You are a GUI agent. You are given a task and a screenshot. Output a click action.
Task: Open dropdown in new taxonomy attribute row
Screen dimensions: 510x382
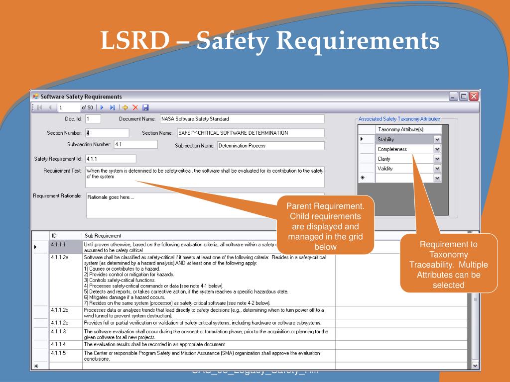pyautogui.click(x=437, y=178)
